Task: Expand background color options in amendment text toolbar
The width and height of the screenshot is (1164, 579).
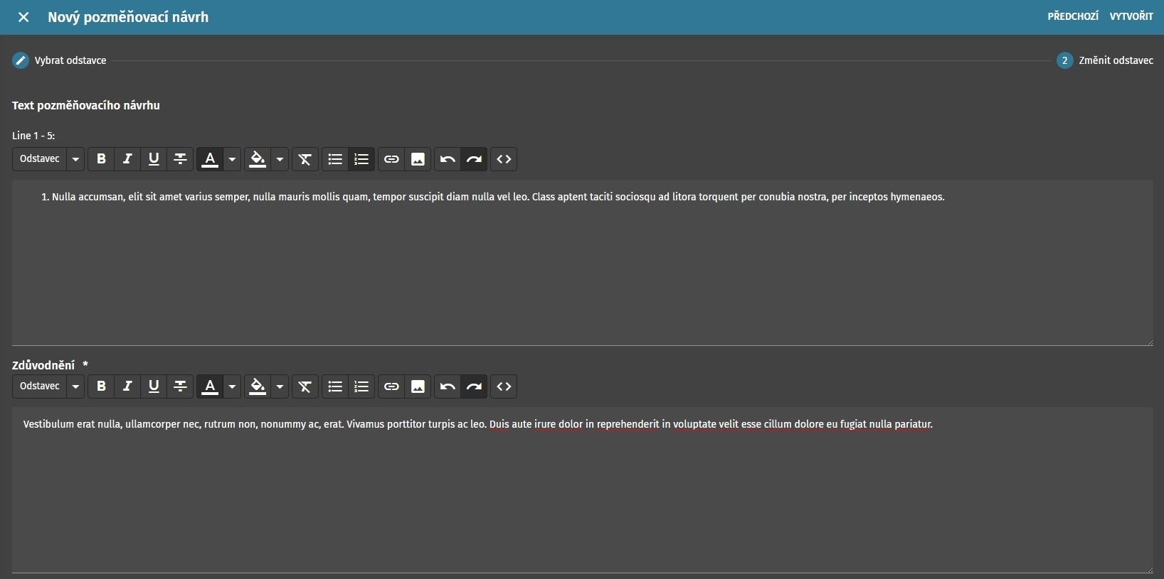Action: tap(280, 159)
